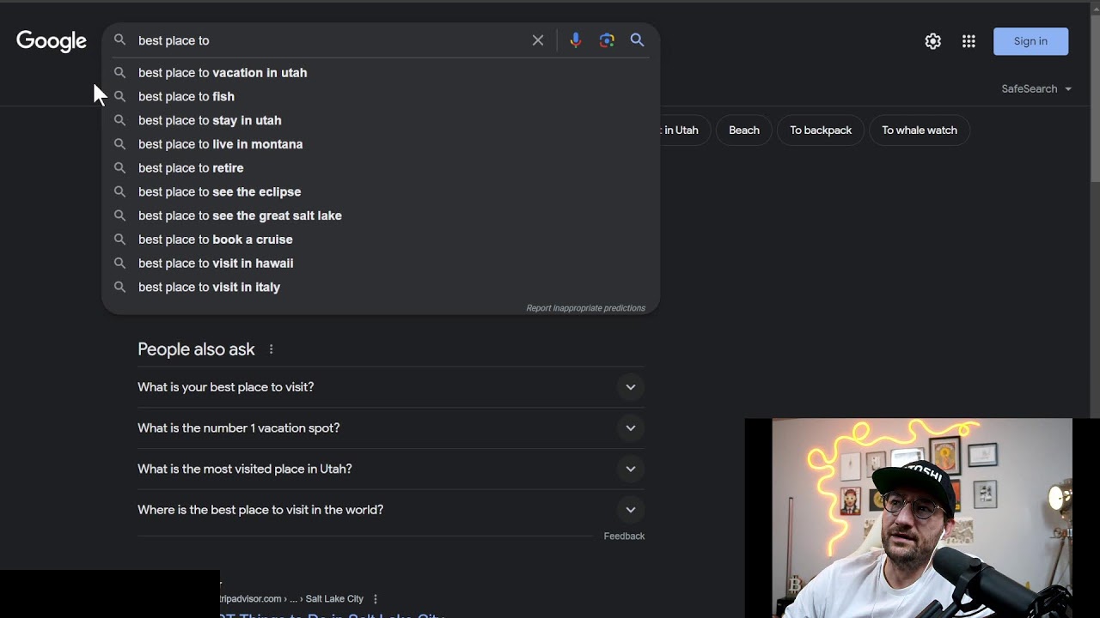Screen dimensions: 1100x618
Task: Open the settings gear menu
Action: [932, 41]
